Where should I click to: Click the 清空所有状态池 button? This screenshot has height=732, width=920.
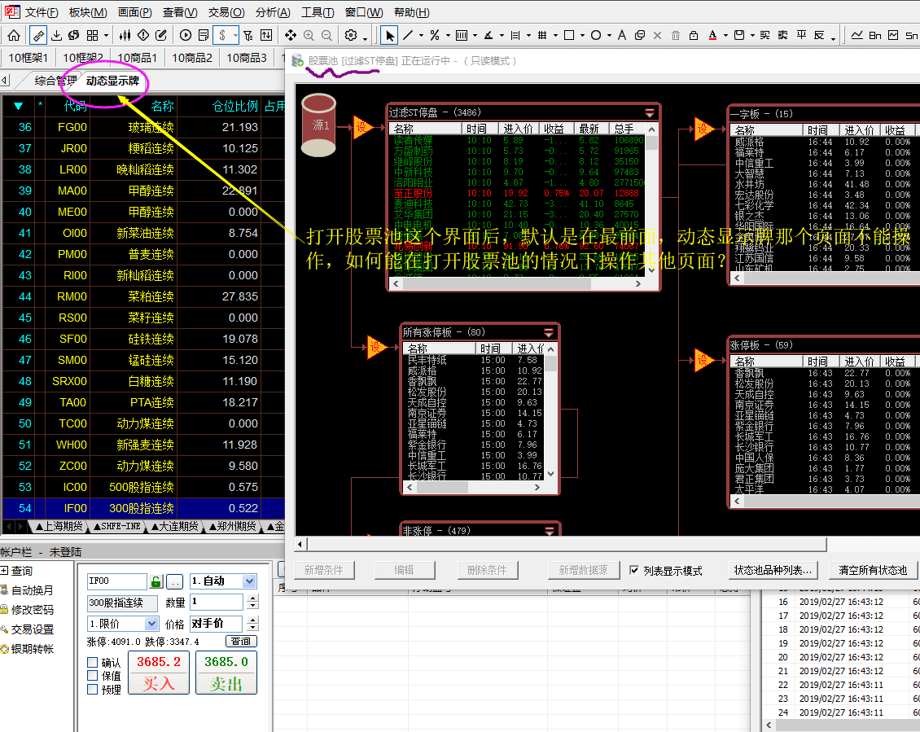pyautogui.click(x=873, y=570)
